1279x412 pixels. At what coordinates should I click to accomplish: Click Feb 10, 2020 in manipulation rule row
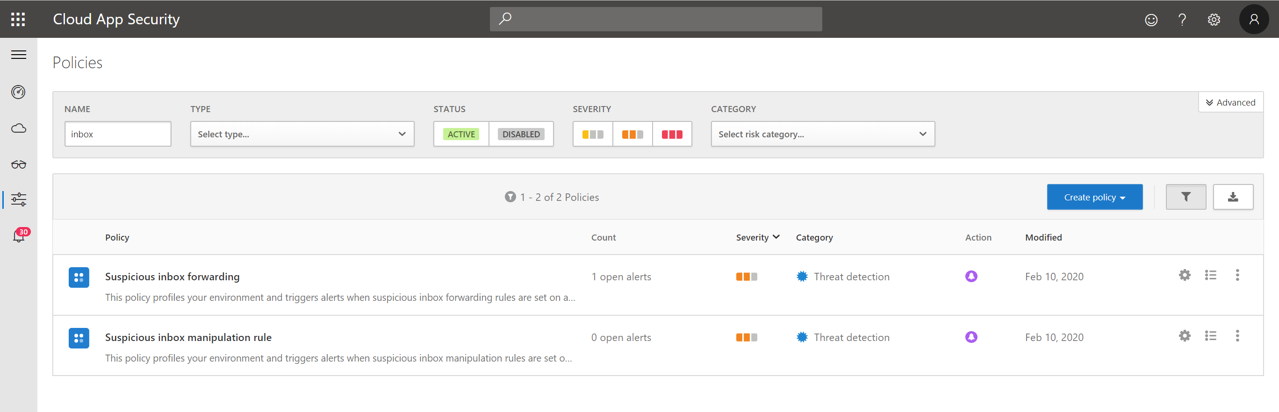(x=1054, y=337)
